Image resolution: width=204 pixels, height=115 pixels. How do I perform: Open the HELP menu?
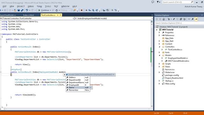[x=75, y=6]
